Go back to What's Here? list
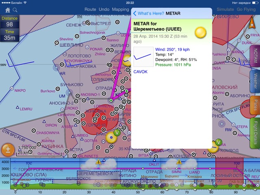Image resolution: width=260 pixels, height=195 pixels. (148, 13)
